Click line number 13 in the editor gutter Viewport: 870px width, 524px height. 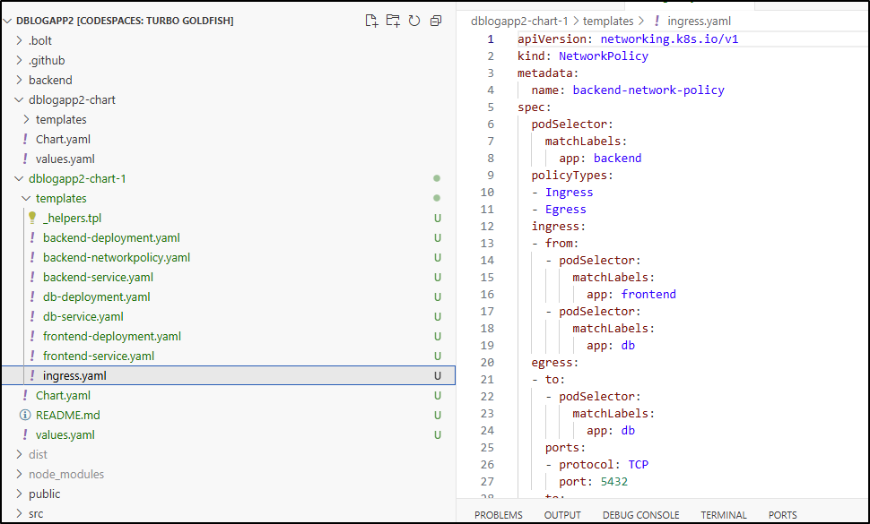click(x=487, y=243)
